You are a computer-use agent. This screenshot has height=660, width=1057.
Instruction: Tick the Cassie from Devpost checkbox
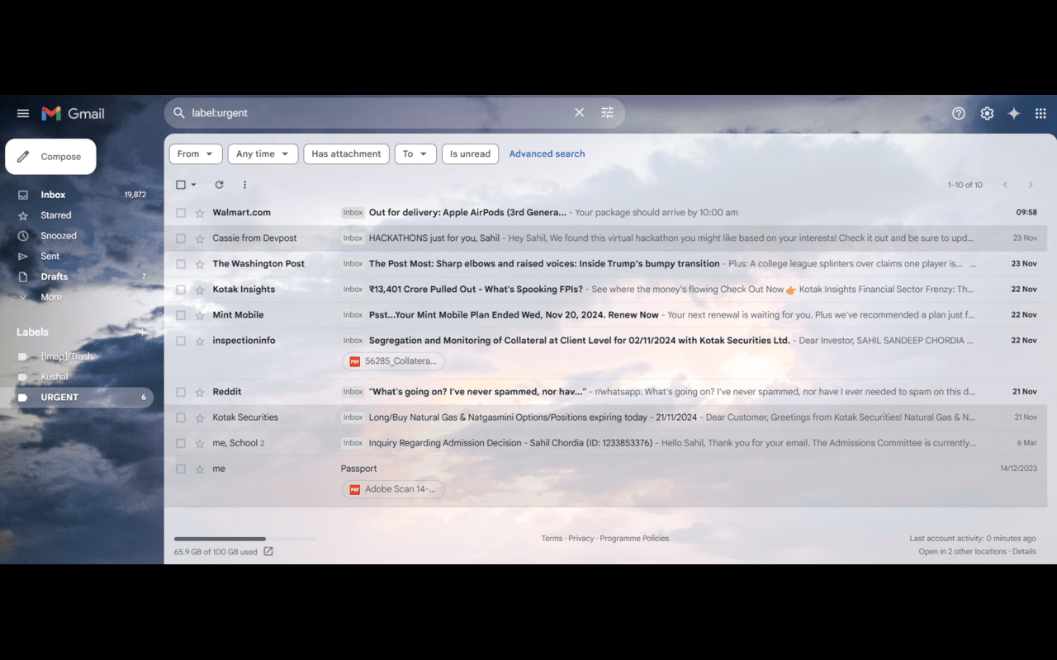(x=181, y=238)
